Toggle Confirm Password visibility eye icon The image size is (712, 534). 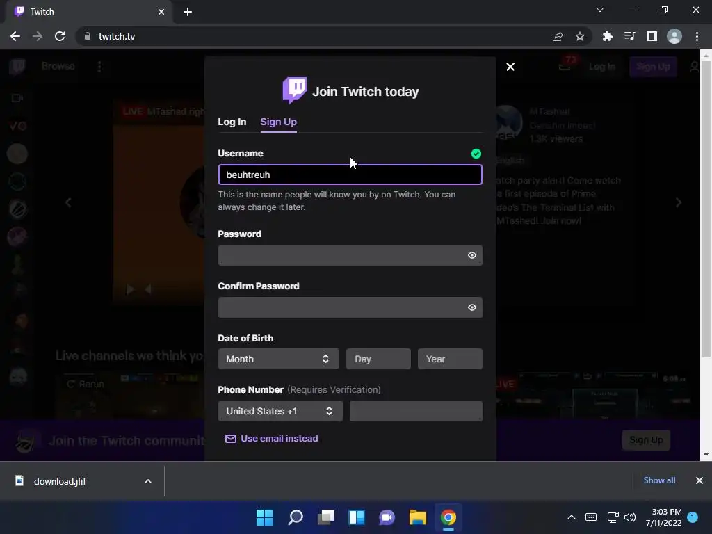[x=472, y=307]
